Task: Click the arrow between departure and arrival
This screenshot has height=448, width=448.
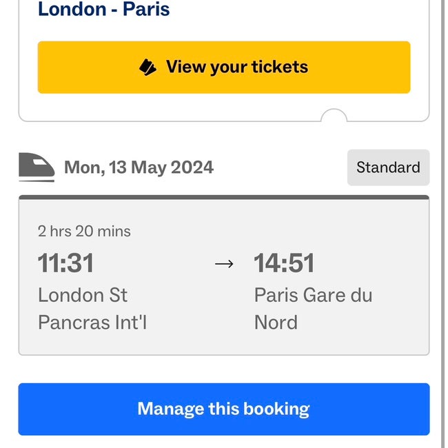Action: (x=224, y=263)
